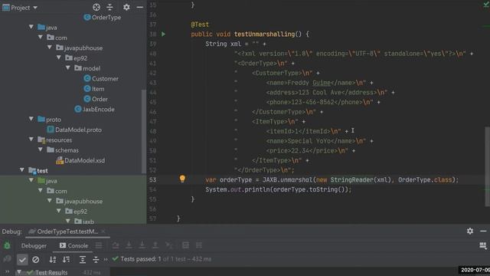This screenshot has width=490, height=276.
Task: Open Debug panel settings gear
Action: tap(470, 231)
